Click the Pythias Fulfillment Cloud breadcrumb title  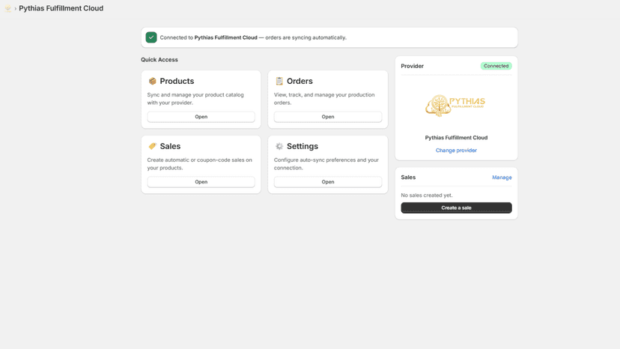[x=61, y=8]
